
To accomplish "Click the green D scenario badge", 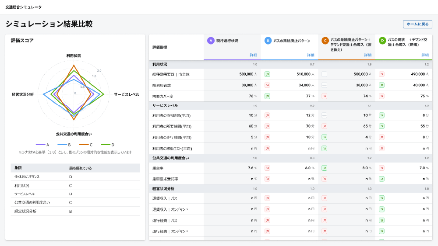I will (382, 41).
